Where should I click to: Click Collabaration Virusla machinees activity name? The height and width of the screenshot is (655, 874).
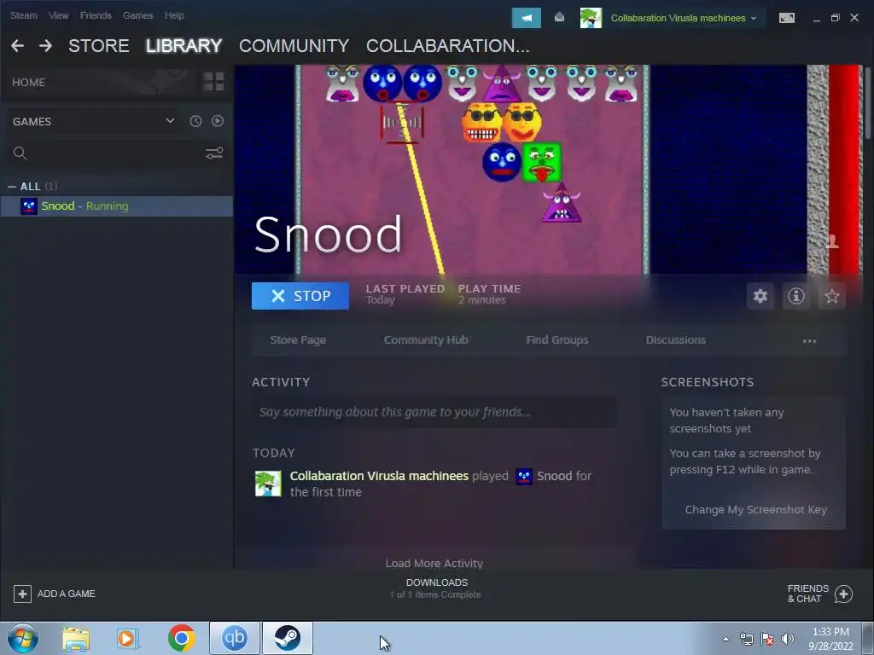tap(379, 476)
